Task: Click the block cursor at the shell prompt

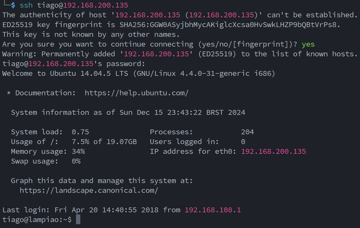Action: tap(78, 220)
